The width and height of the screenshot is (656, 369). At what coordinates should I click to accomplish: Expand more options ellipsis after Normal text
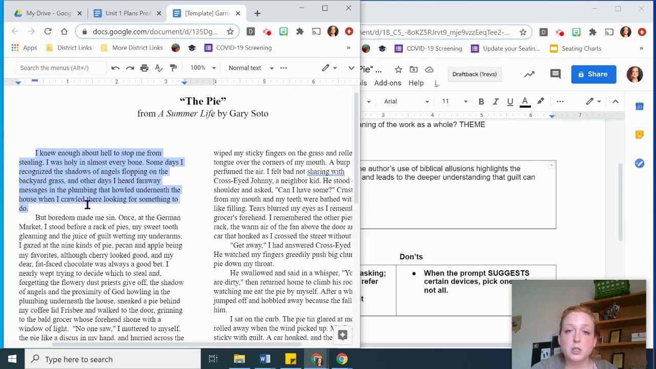click(283, 68)
